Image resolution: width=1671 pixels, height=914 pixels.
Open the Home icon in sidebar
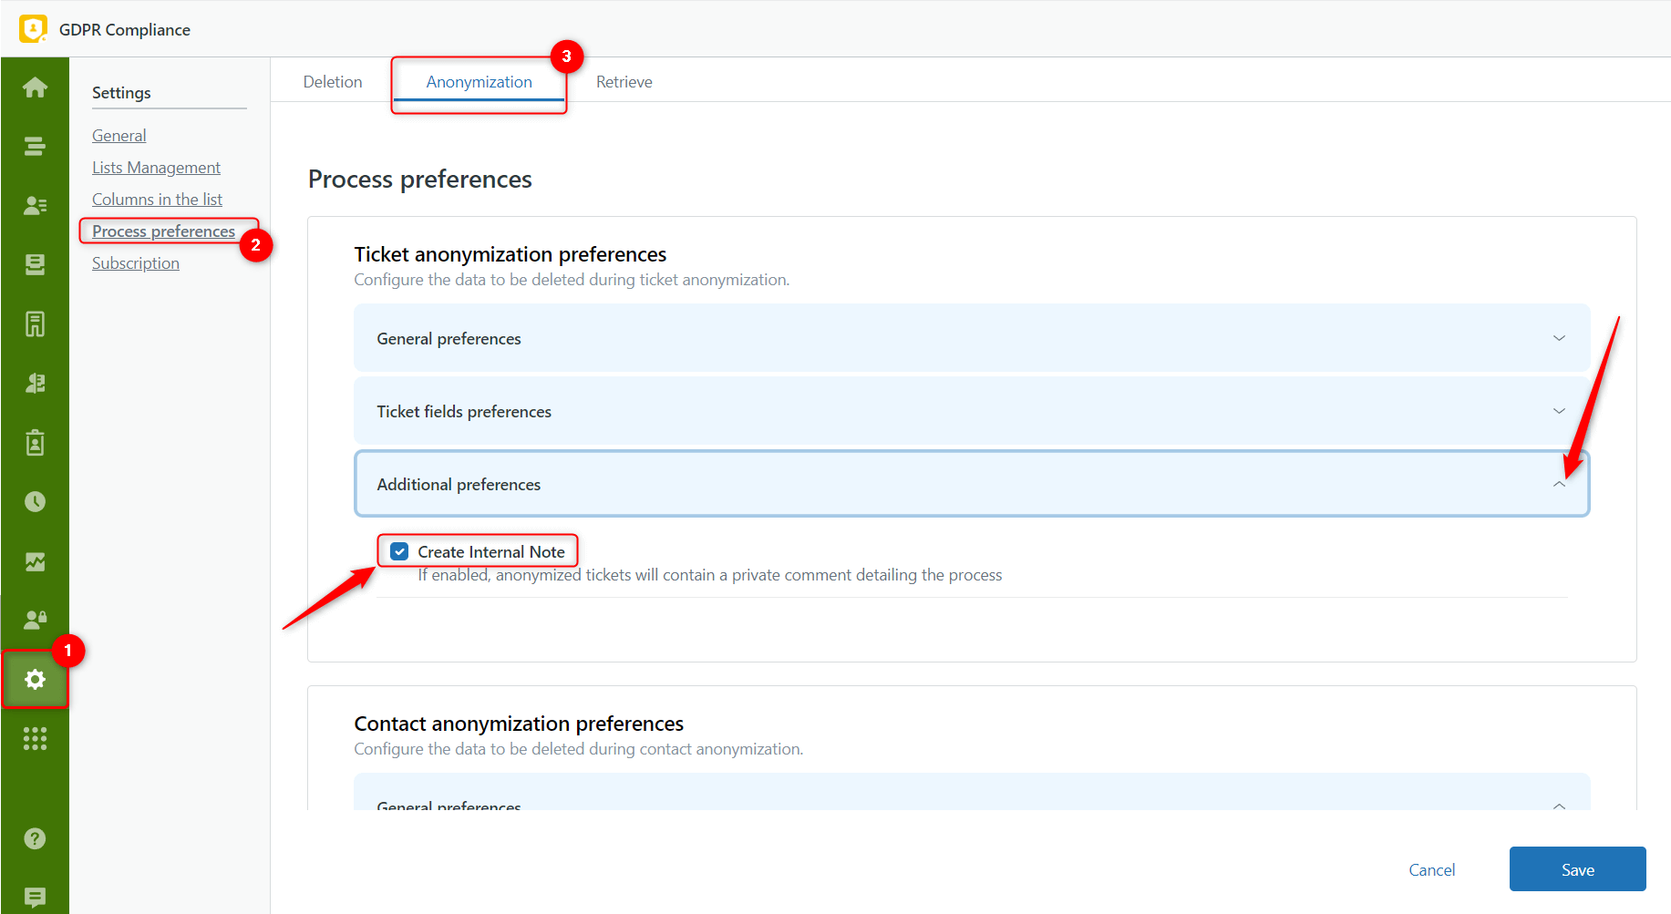tap(35, 87)
